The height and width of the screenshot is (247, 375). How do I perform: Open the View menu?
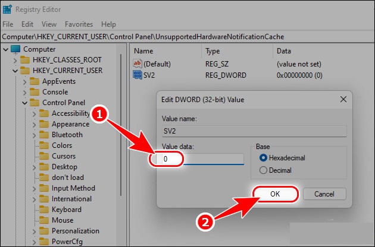(49, 24)
